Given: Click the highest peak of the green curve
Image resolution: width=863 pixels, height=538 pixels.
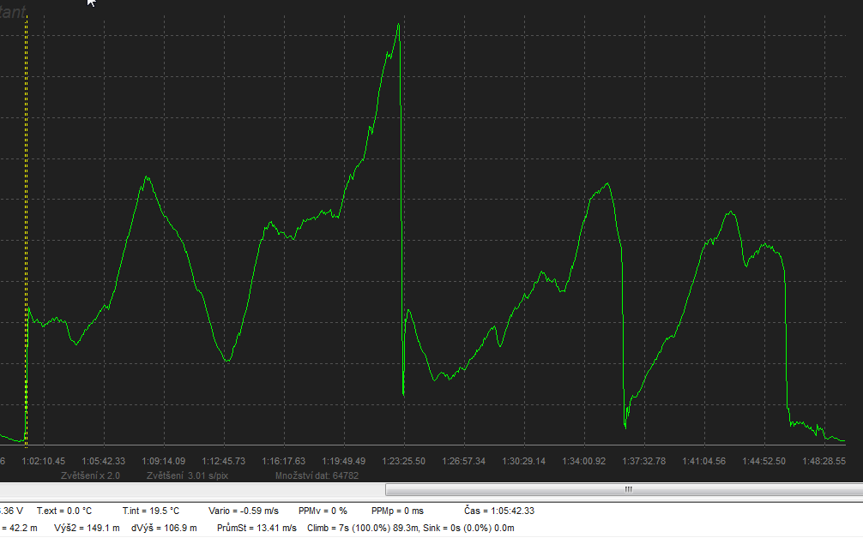Looking at the screenshot, I should [x=399, y=25].
